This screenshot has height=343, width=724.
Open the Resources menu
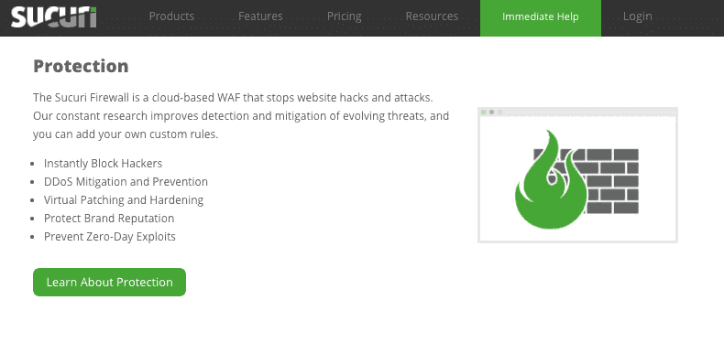pos(432,16)
